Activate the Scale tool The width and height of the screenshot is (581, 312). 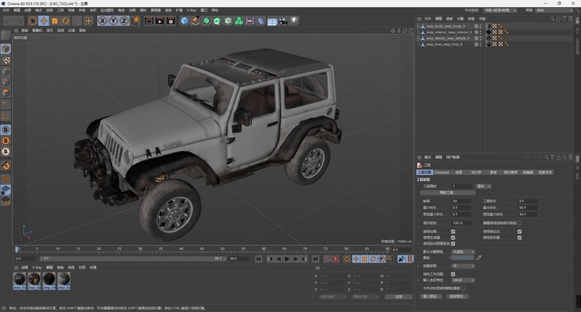point(54,21)
